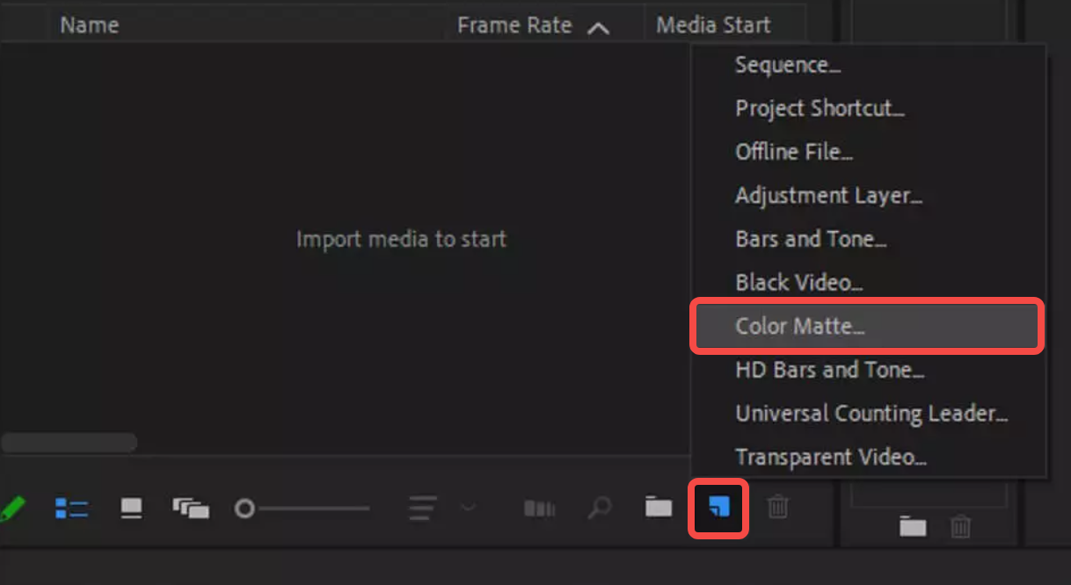Click the folder icon in the lower right panel
The image size is (1071, 585).
[x=913, y=527]
